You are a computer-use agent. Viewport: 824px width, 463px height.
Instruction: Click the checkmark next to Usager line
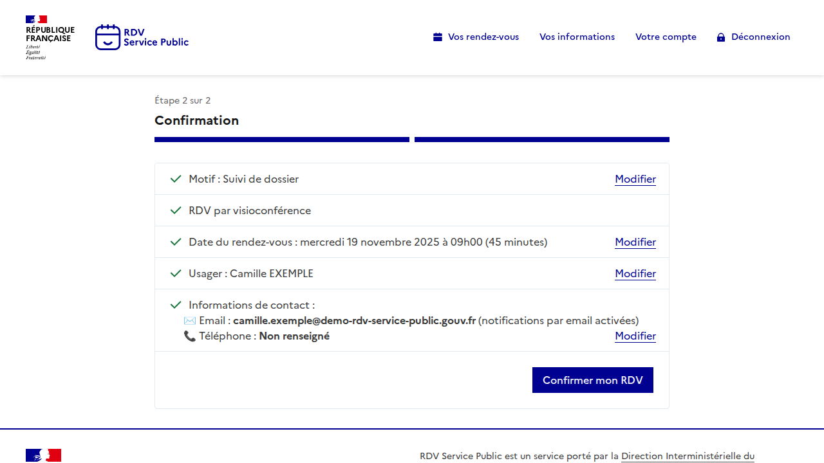coord(176,273)
